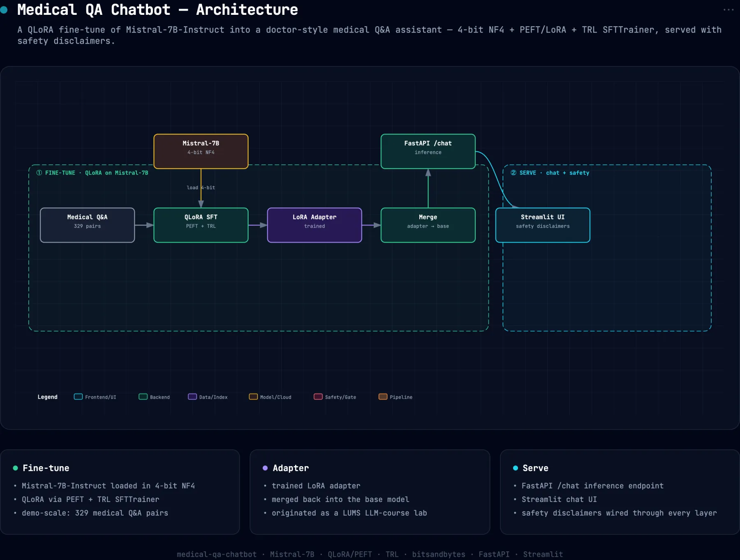This screenshot has height=560, width=740.
Task: Click the cyan bullet beside Serve
Action: coord(516,468)
